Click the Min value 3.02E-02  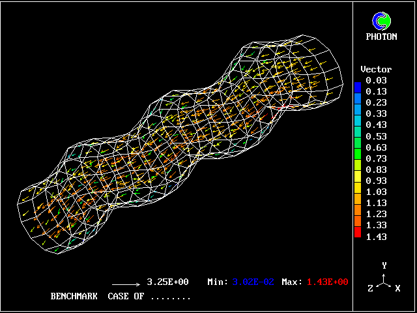tap(252, 282)
